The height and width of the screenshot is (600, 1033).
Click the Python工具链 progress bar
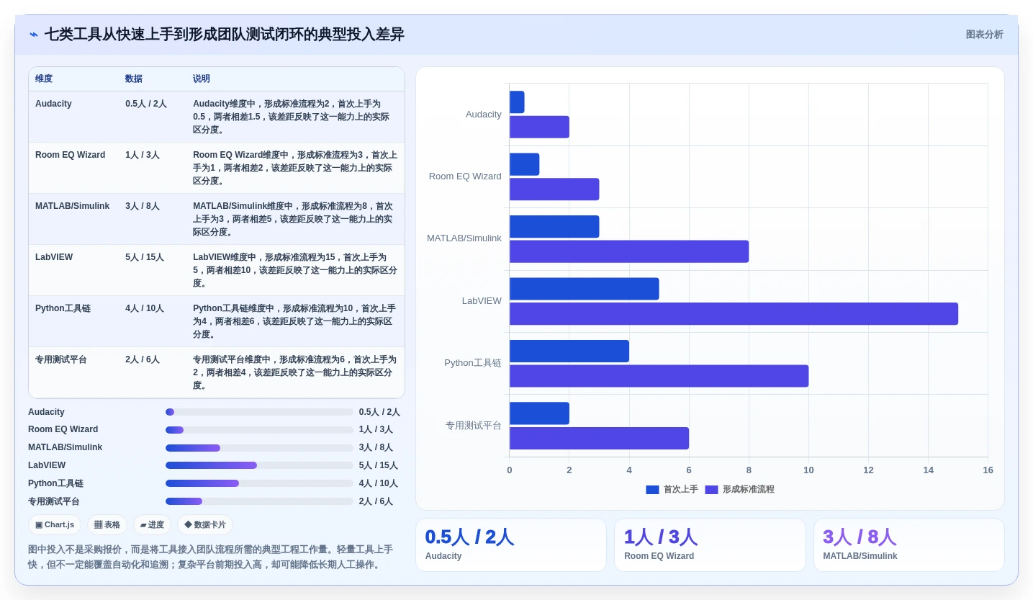coord(259,483)
